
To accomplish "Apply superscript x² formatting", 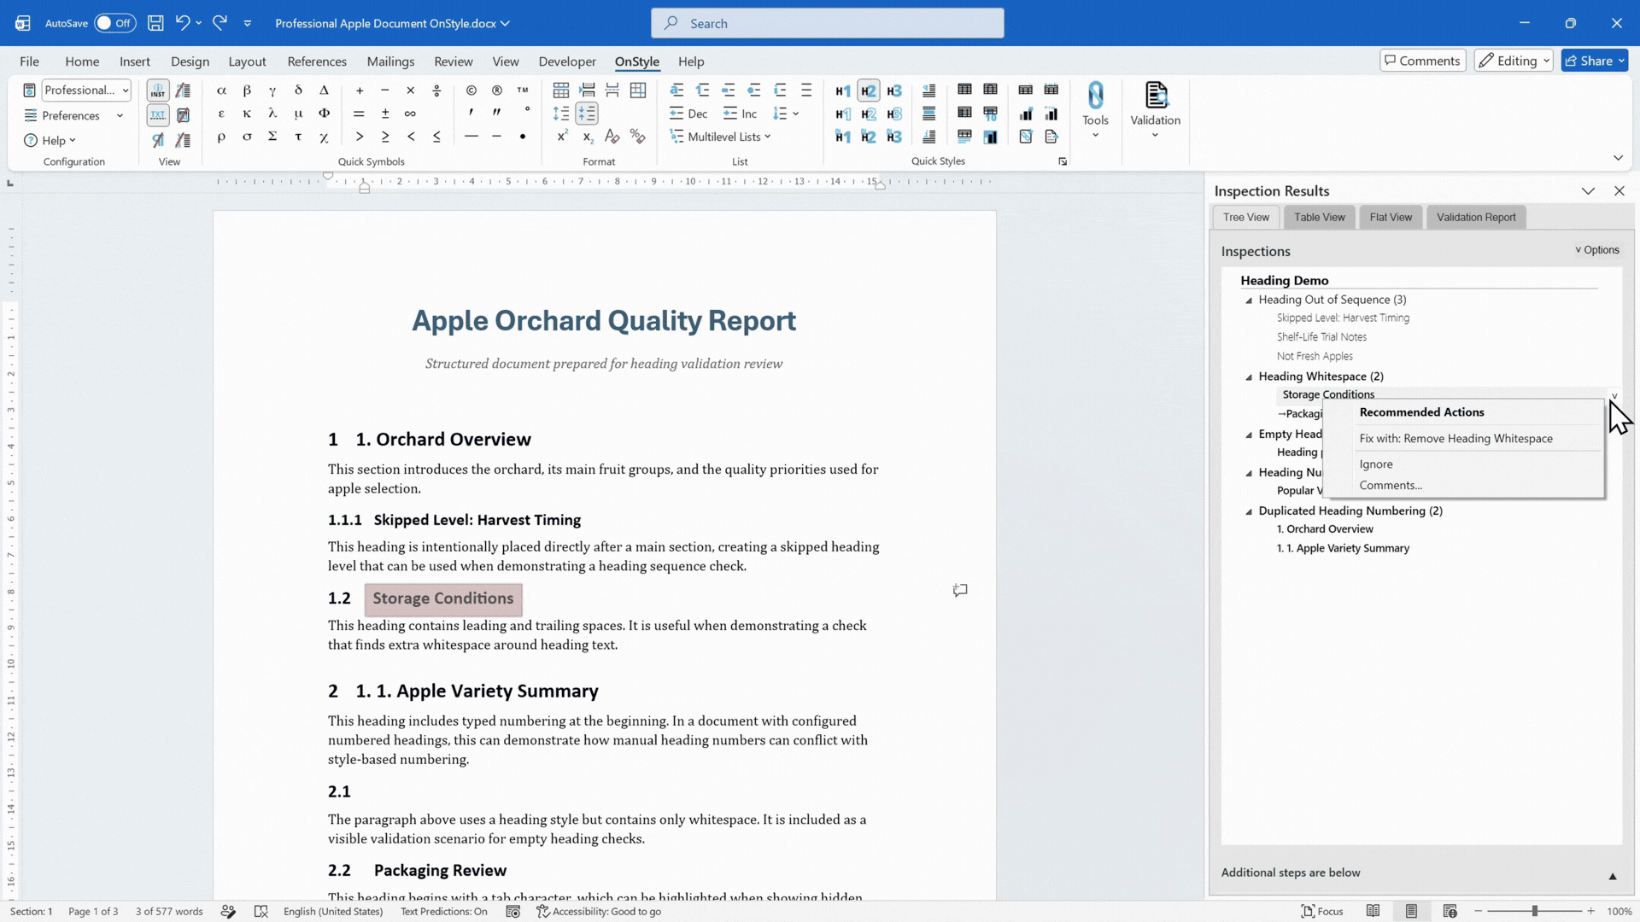I will (x=562, y=137).
